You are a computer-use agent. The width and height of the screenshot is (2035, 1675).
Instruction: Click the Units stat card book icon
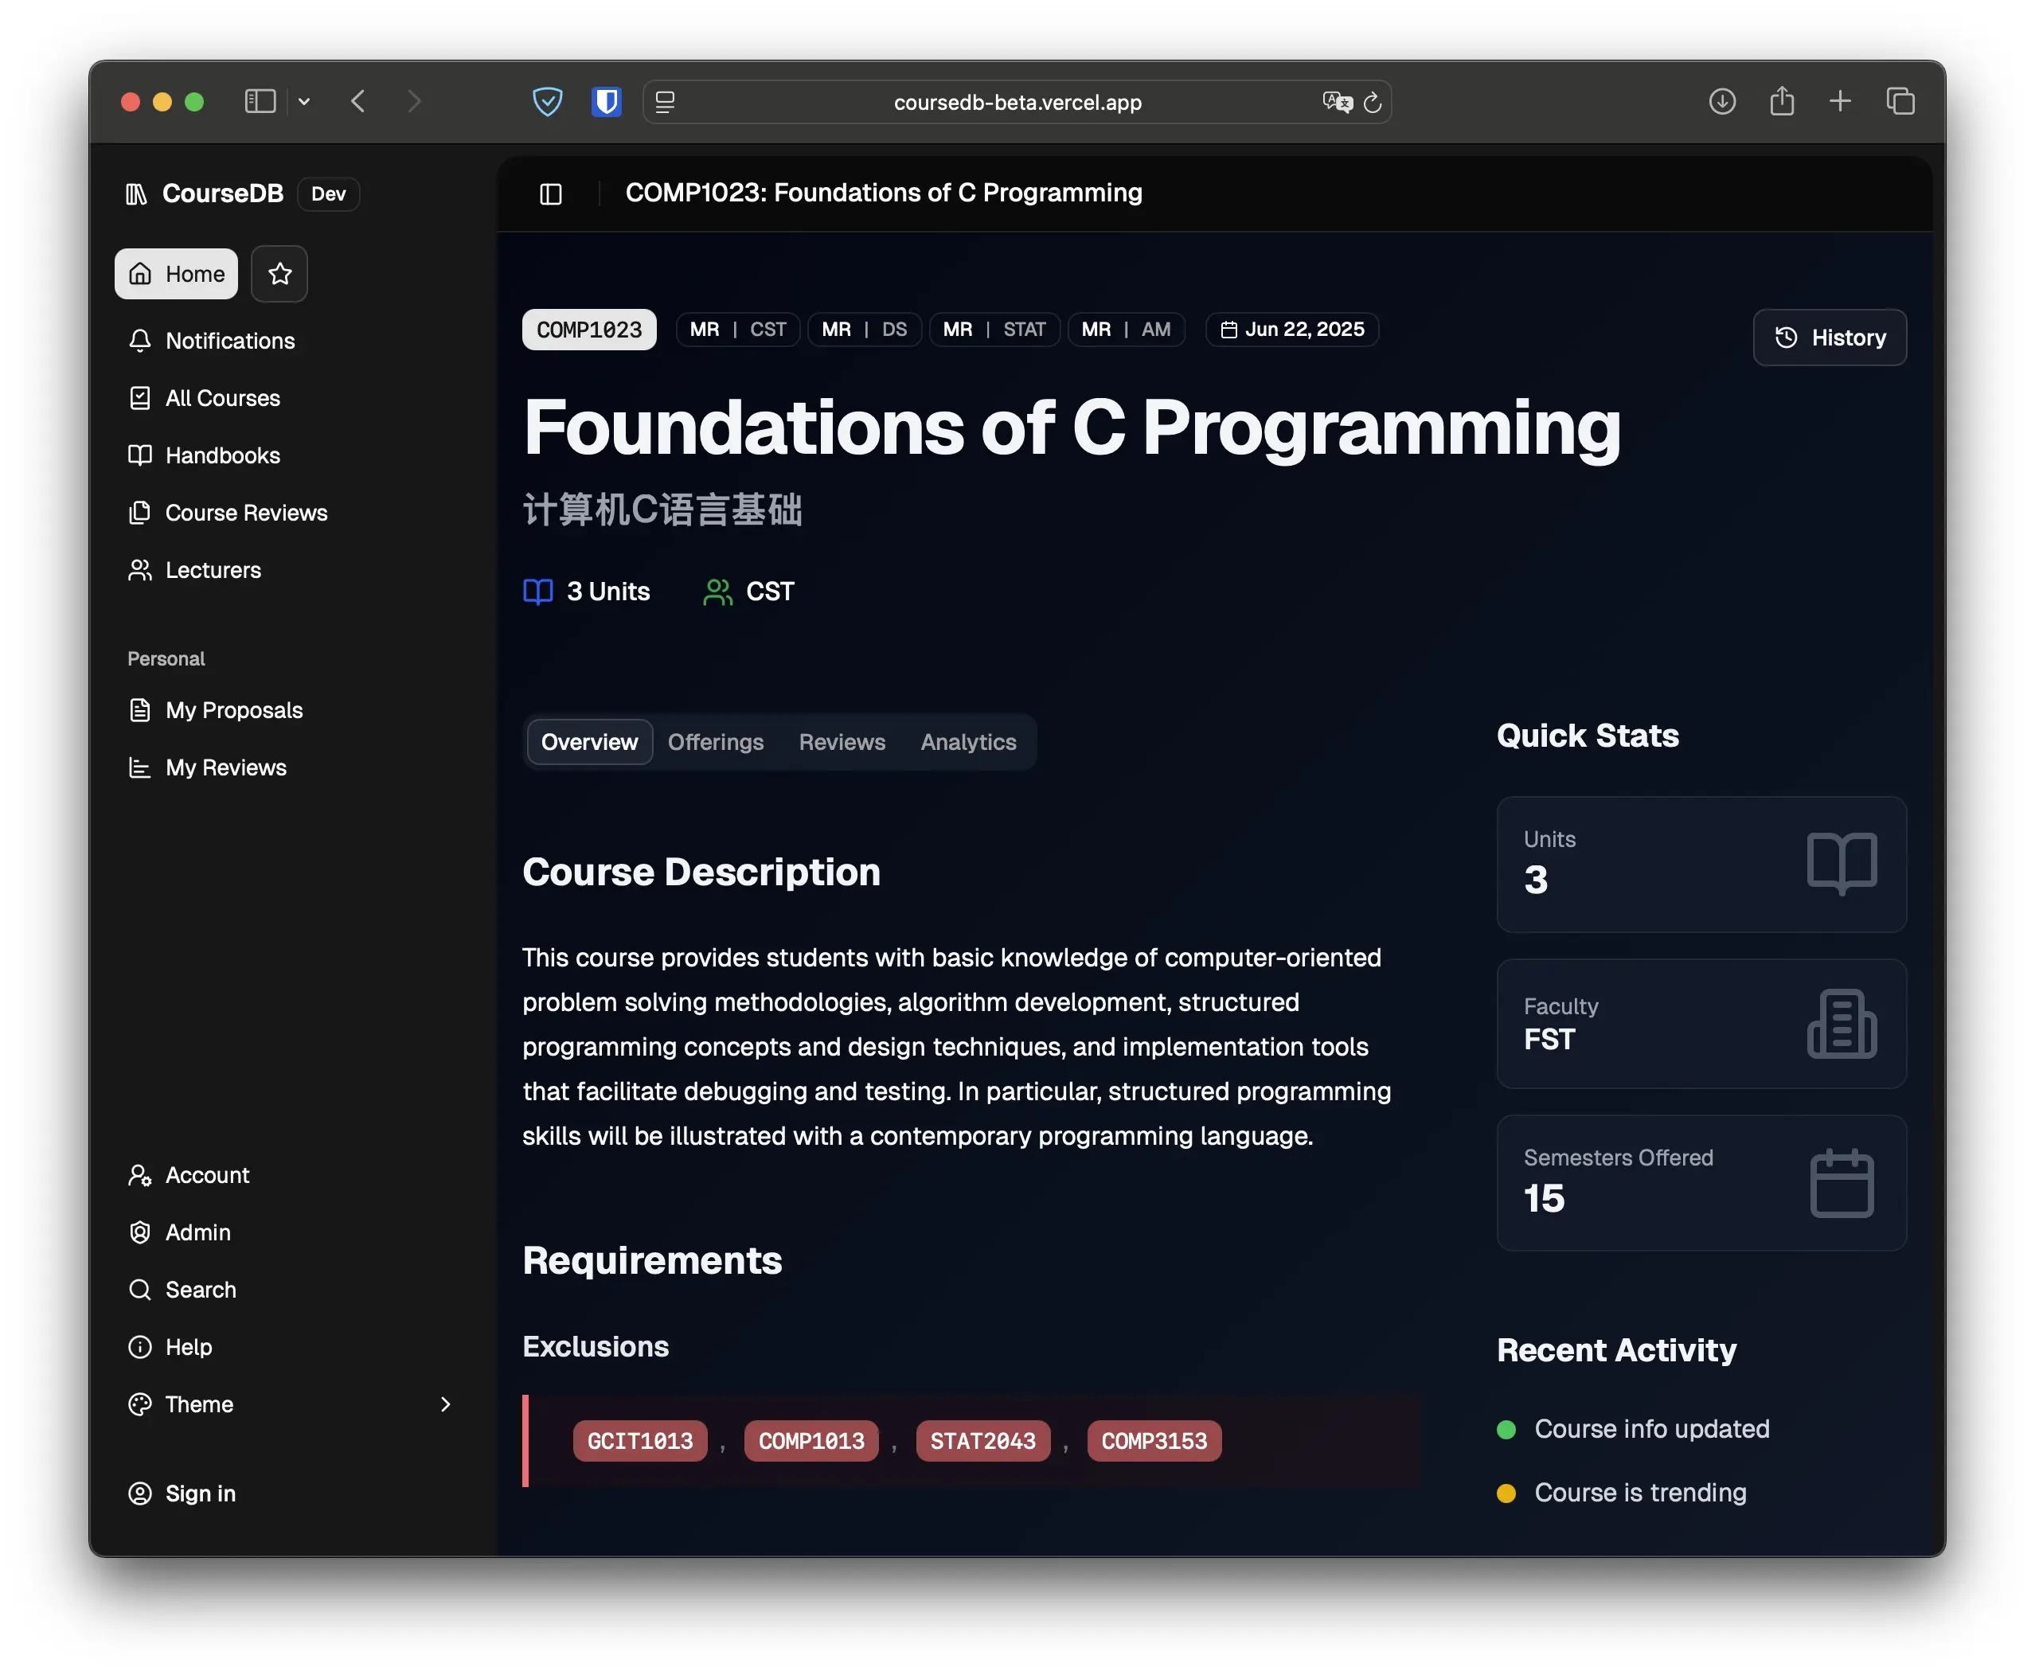tap(1841, 864)
